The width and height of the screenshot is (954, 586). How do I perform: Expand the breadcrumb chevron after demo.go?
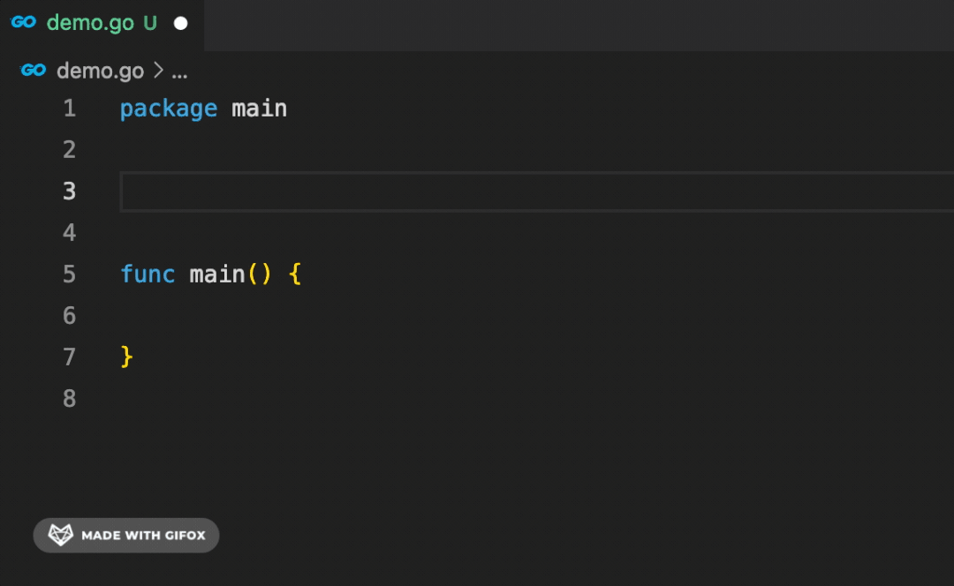coord(158,71)
